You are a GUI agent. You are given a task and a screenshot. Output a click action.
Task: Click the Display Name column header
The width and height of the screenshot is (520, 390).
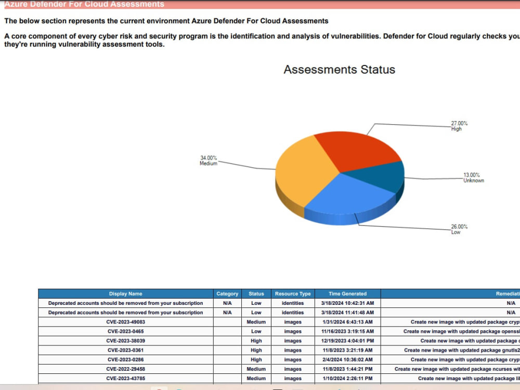[x=126, y=293]
